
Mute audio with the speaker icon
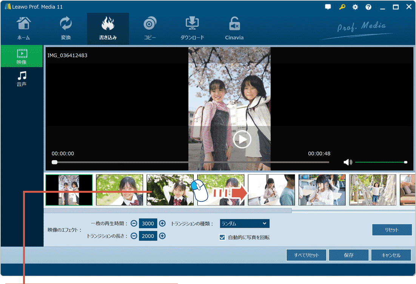(347, 162)
